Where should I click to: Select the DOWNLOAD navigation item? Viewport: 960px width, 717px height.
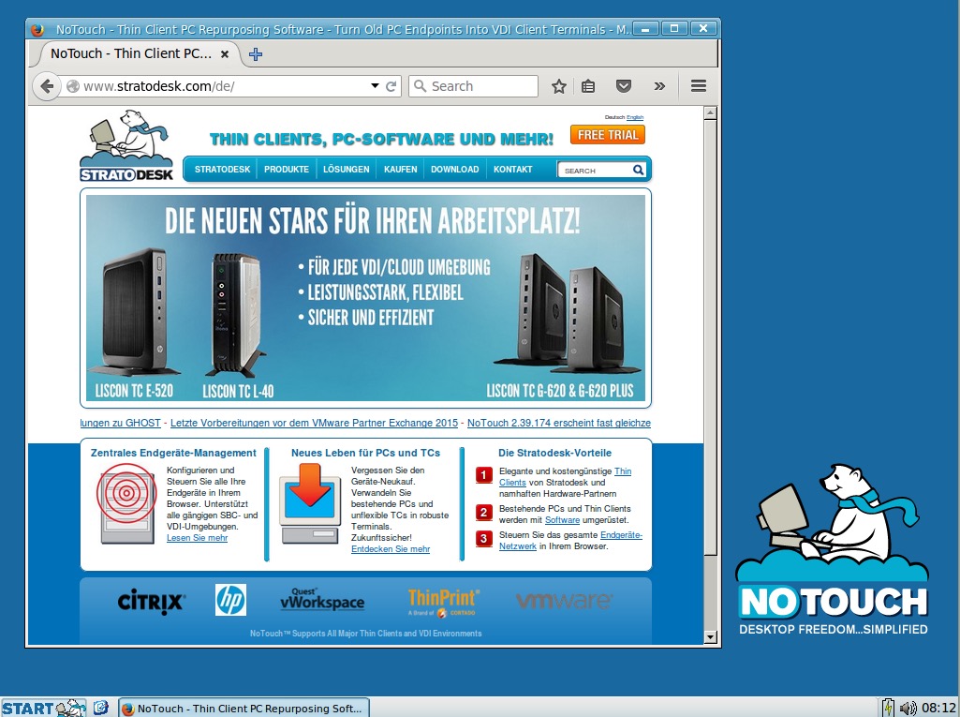click(454, 170)
